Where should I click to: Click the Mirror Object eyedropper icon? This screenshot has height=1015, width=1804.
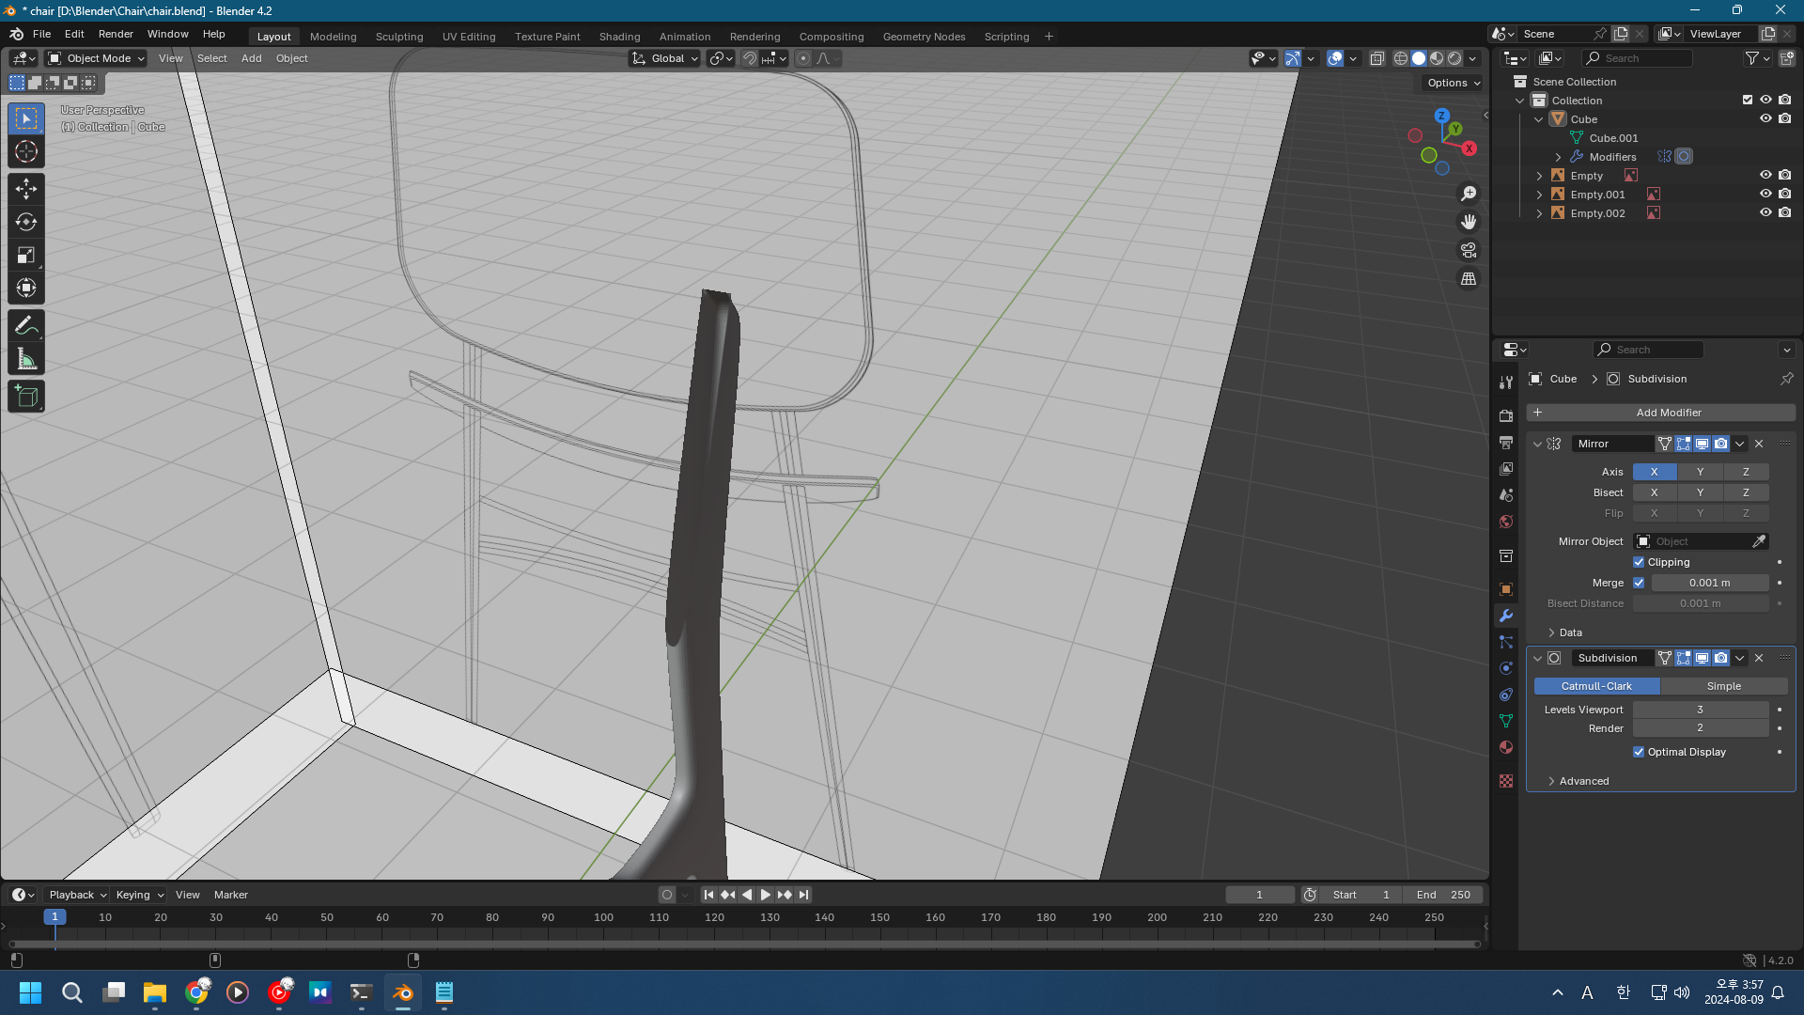pos(1759,541)
